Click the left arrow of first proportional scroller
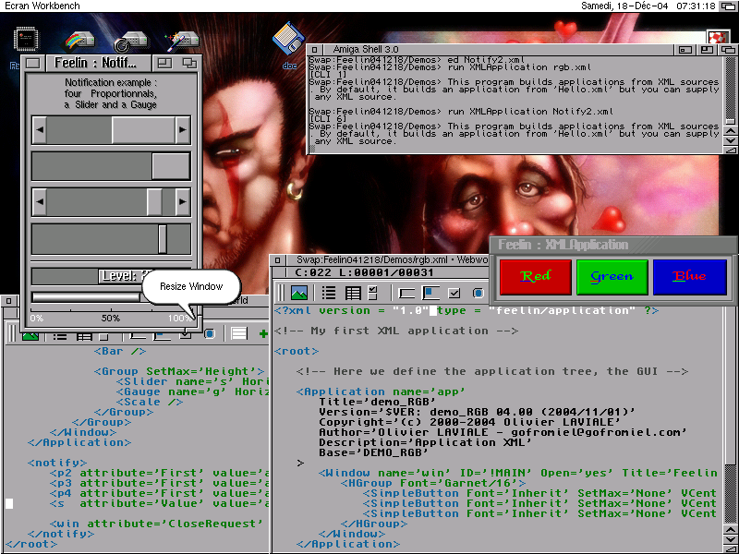 coord(40,129)
